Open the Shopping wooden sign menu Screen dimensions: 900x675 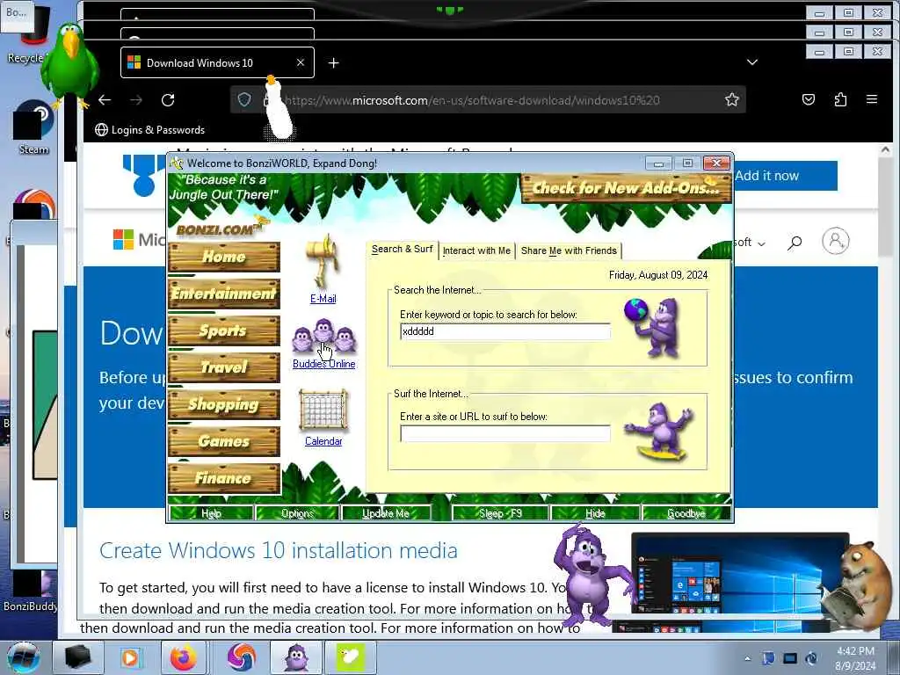pos(224,404)
